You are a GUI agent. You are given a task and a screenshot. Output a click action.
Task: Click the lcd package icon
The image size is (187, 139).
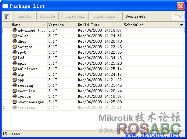(x=15, y=58)
